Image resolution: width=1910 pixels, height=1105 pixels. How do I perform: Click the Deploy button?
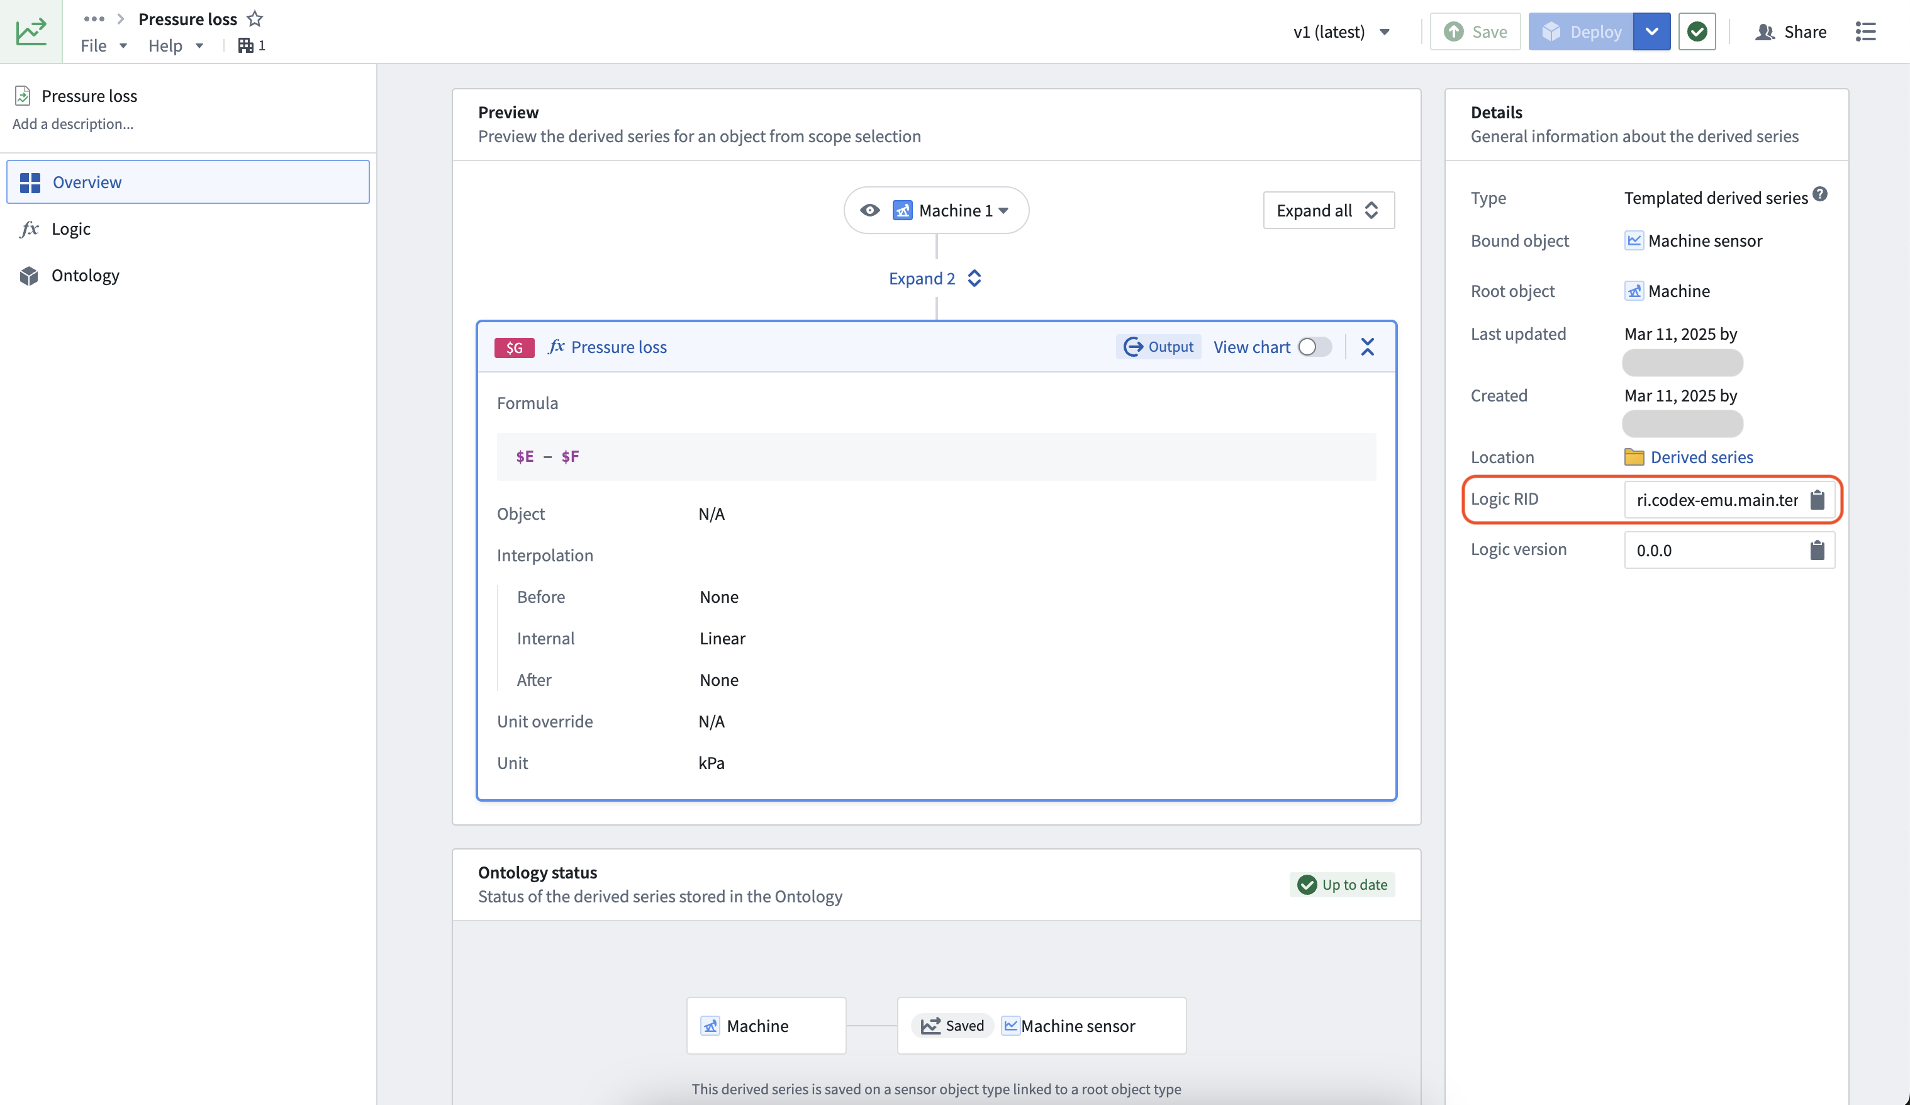pyautogui.click(x=1580, y=31)
